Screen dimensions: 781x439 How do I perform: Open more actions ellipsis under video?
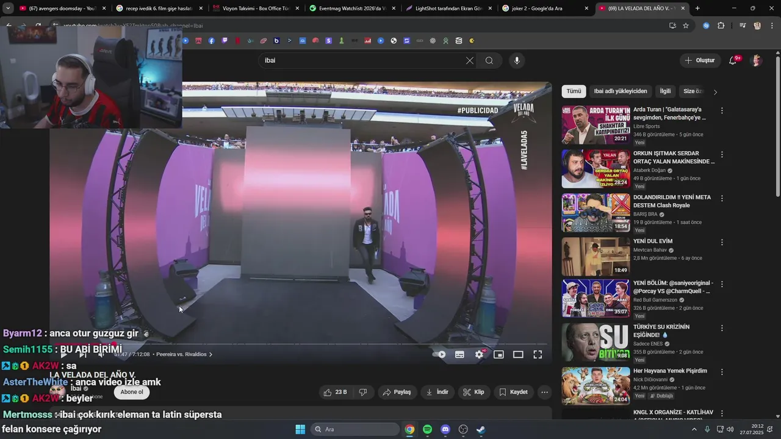pyautogui.click(x=545, y=392)
